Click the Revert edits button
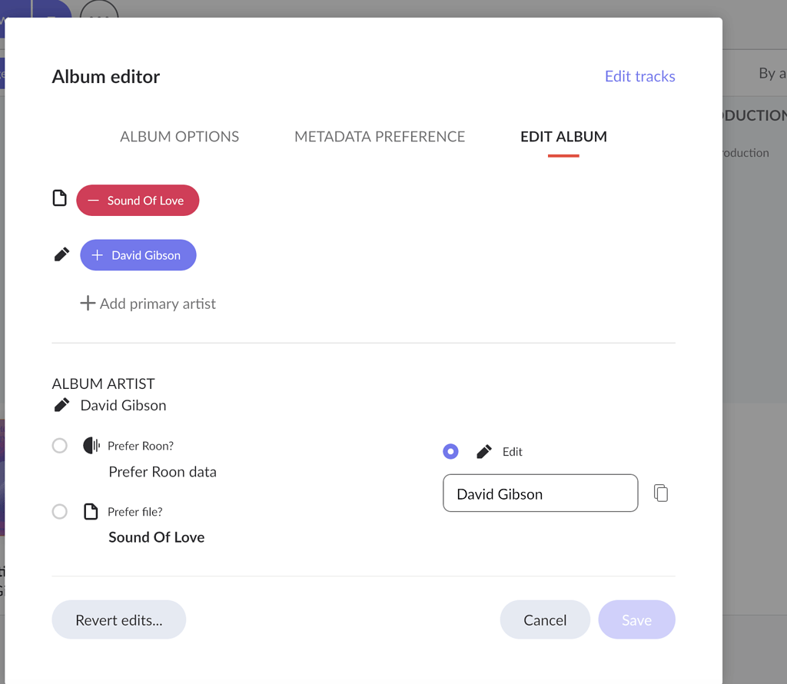787x684 pixels. tap(118, 619)
